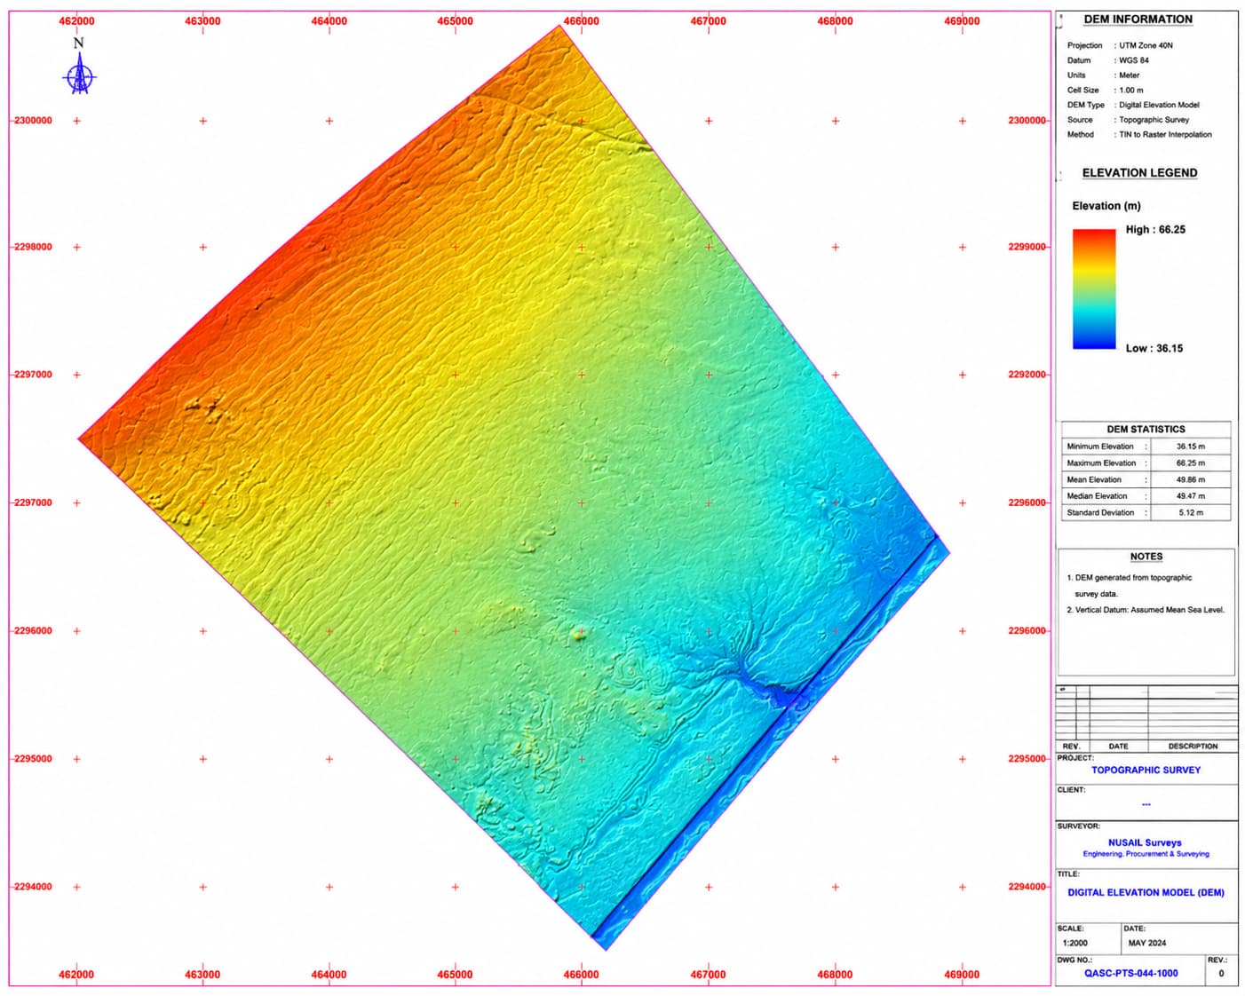Click the 'UTM Zone 40N' projection value
Image resolution: width=1245 pixels, height=996 pixels.
coord(1146,45)
